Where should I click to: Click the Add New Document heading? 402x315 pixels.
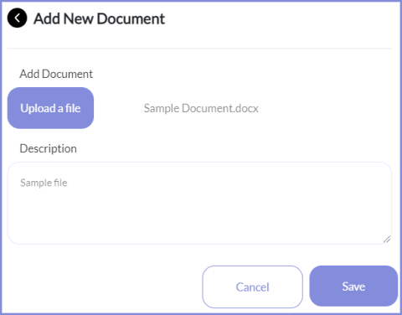[x=100, y=19]
